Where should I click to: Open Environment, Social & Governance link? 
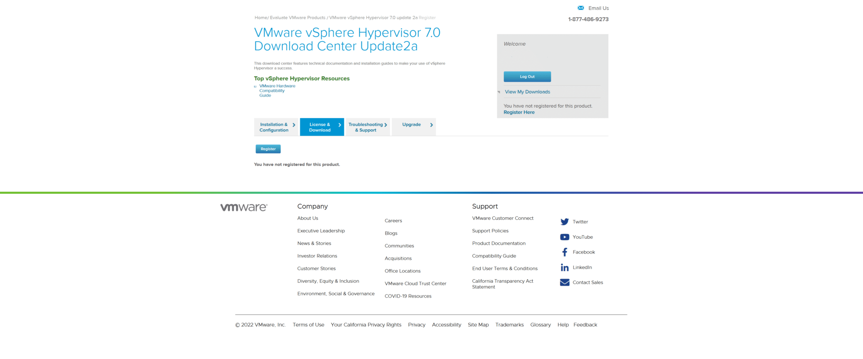coord(336,294)
